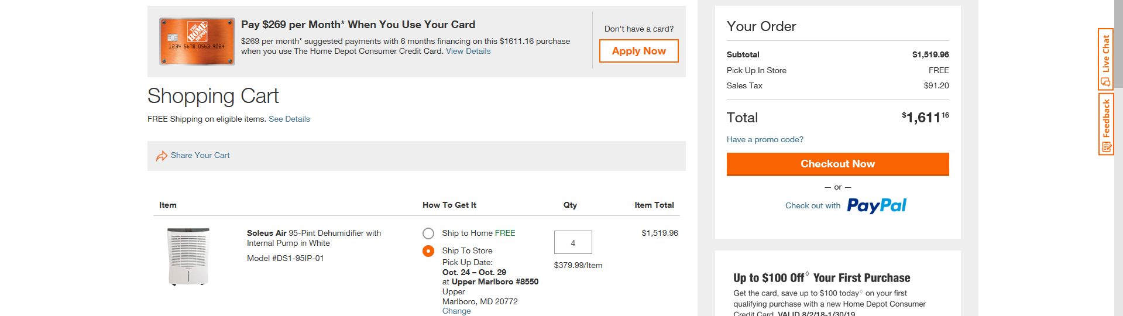The image size is (1123, 316).
Task: Select the Ship To Store radio button
Action: 428,251
